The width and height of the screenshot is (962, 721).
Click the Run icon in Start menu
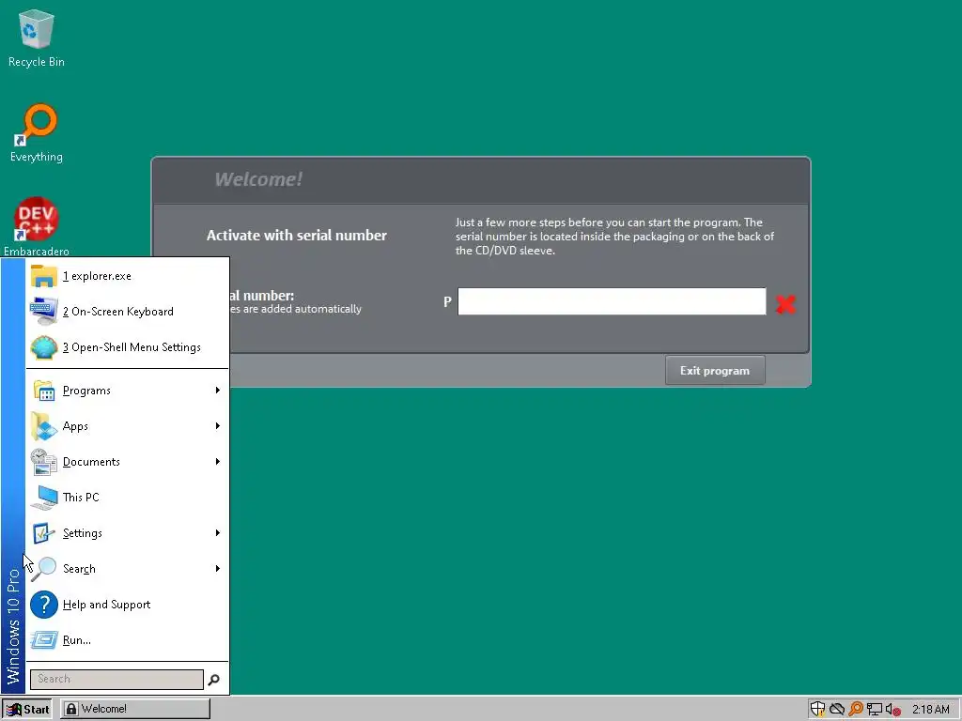point(43,640)
